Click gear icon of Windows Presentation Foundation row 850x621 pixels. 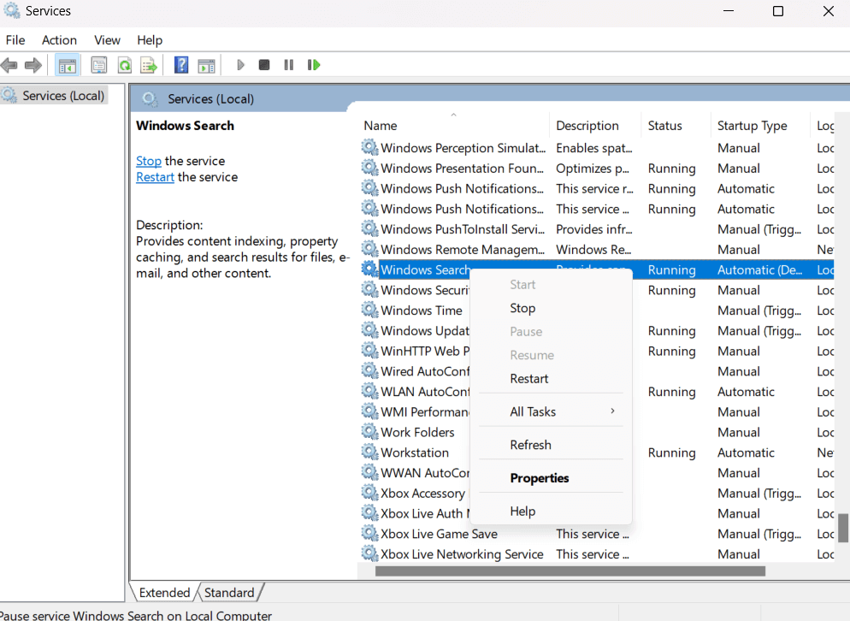[x=369, y=168]
